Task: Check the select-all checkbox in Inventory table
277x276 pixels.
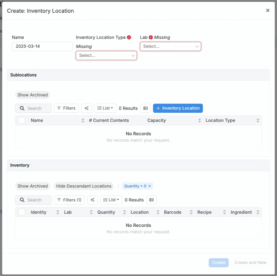Action: coord(22,212)
